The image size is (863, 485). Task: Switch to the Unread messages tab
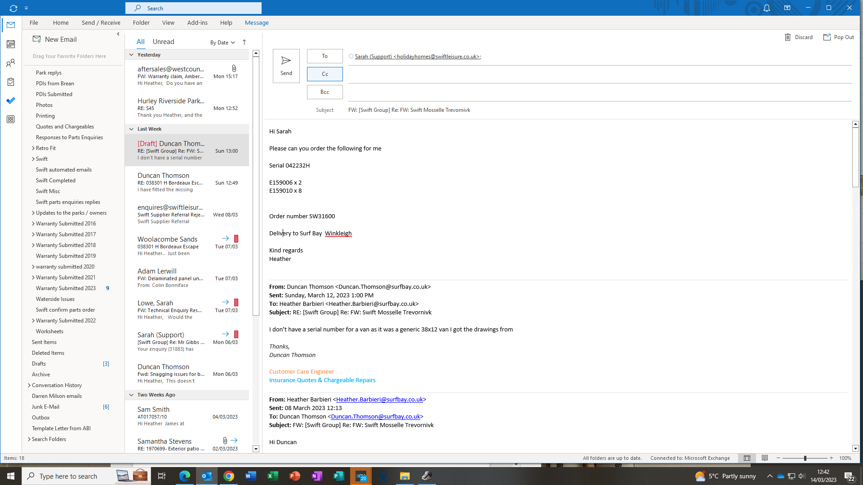(x=163, y=42)
